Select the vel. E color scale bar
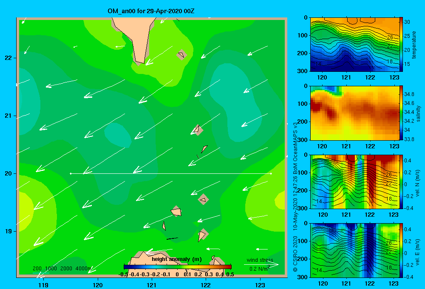The image size is (425, 289). (401, 250)
